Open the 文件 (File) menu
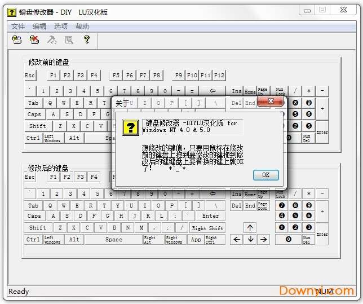Viewport: 363px width, 304px height. [x=18, y=27]
